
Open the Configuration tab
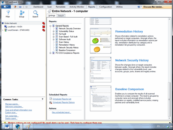(x=106, y=7)
